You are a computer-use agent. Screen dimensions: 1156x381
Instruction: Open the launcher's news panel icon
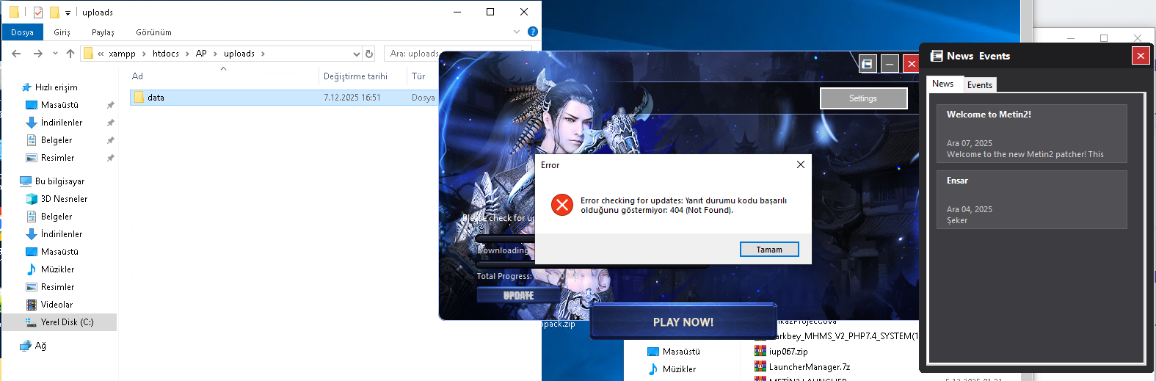(867, 64)
